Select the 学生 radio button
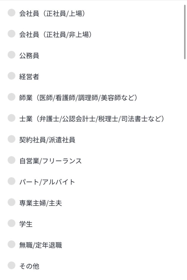This screenshot has width=187, height=280. click(x=11, y=223)
